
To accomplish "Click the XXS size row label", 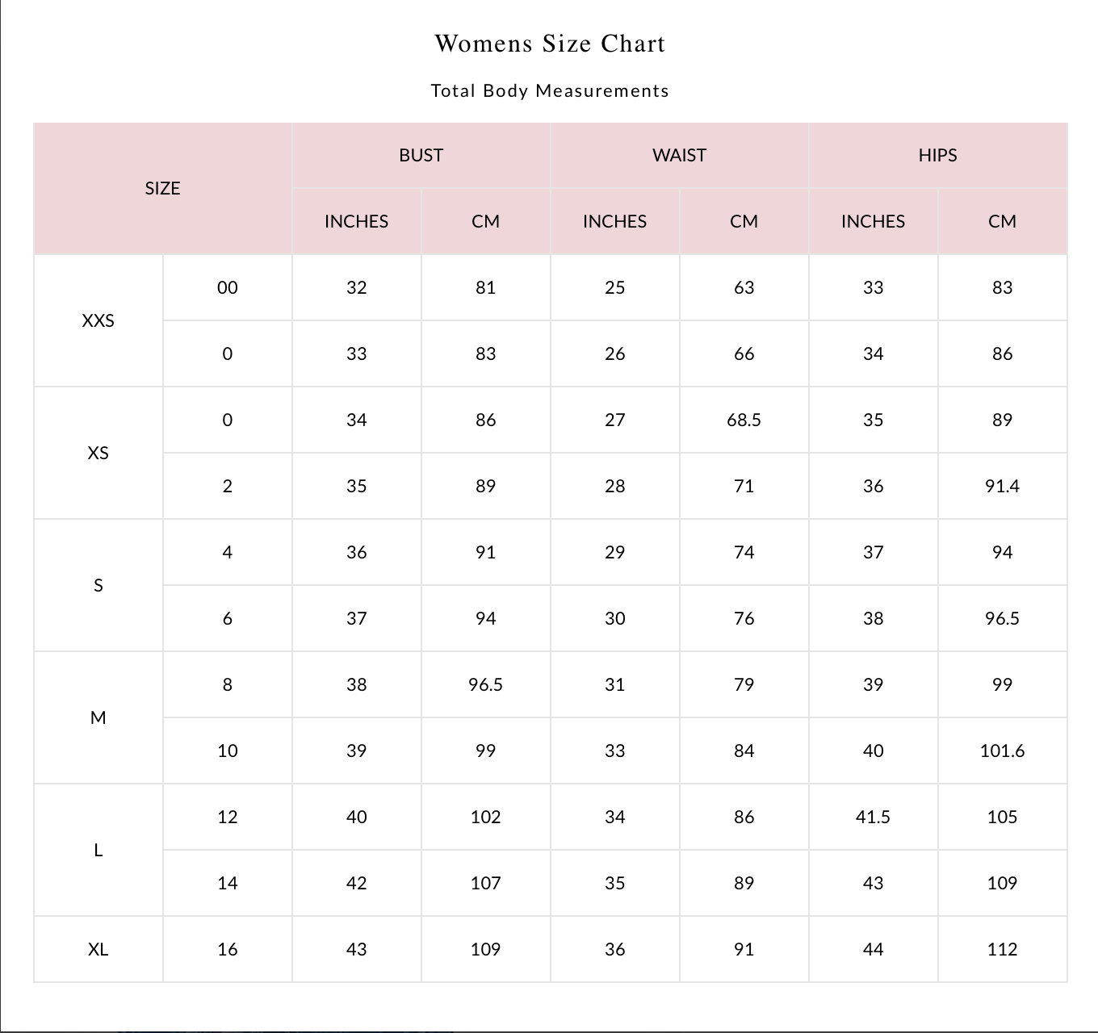I will [98, 320].
